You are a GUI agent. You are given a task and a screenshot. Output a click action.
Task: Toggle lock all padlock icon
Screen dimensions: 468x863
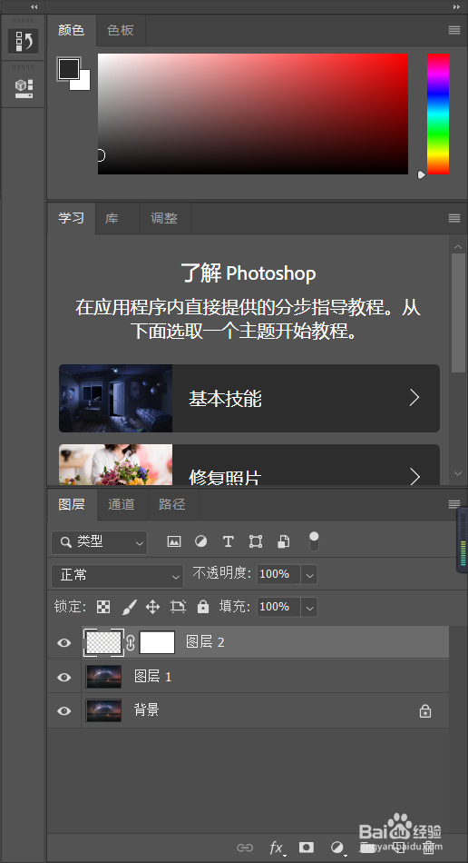203,607
